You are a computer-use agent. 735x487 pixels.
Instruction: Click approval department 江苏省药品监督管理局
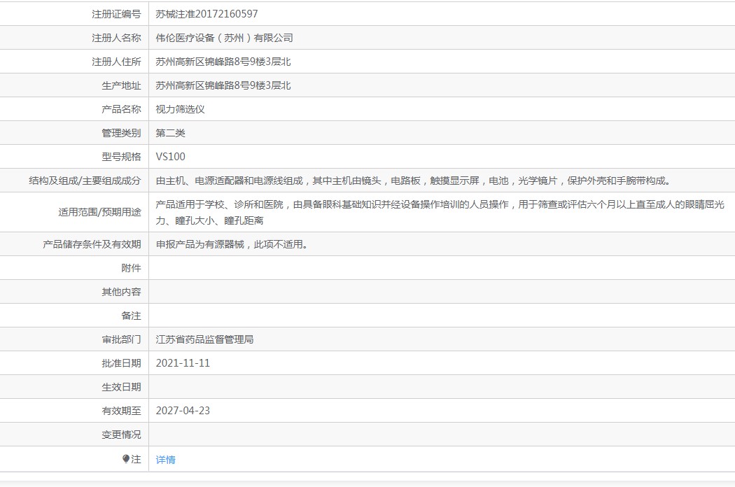point(205,339)
